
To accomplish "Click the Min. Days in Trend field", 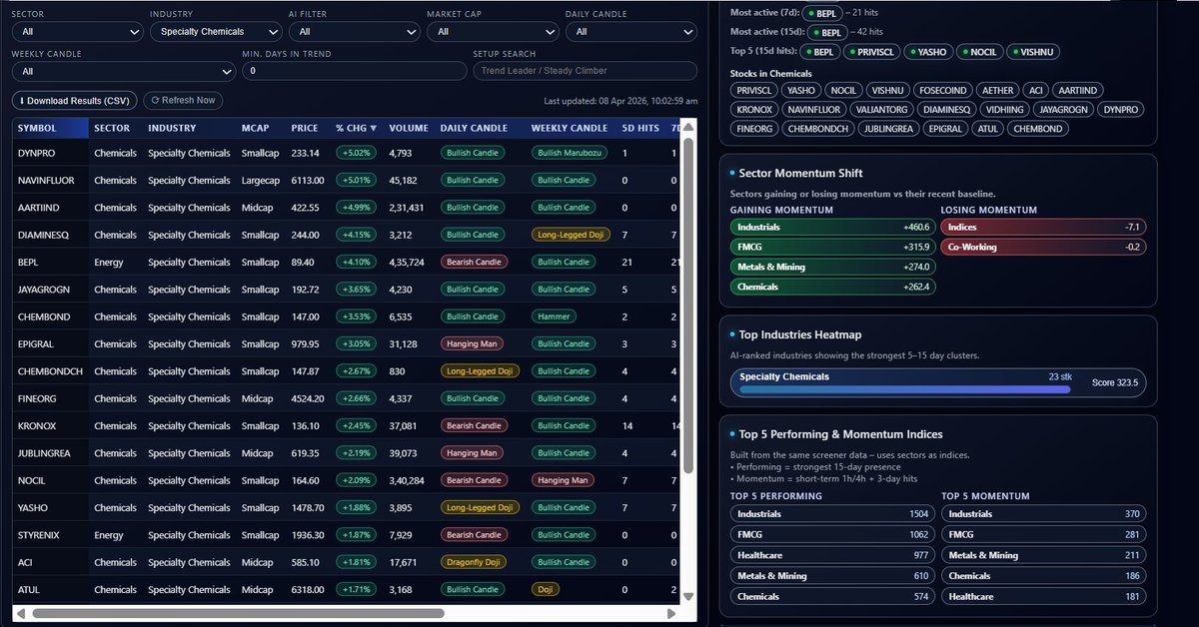I will coord(355,71).
